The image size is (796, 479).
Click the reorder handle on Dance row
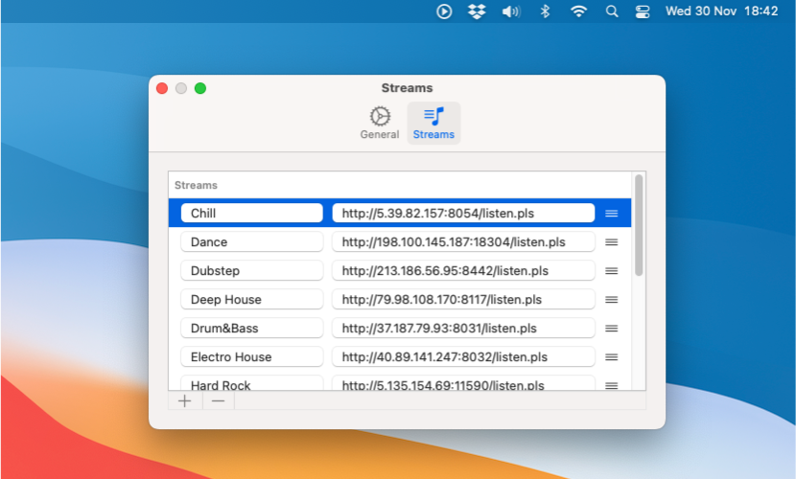click(611, 242)
